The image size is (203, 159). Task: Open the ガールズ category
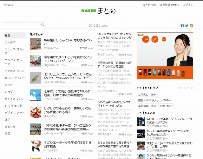(10, 42)
